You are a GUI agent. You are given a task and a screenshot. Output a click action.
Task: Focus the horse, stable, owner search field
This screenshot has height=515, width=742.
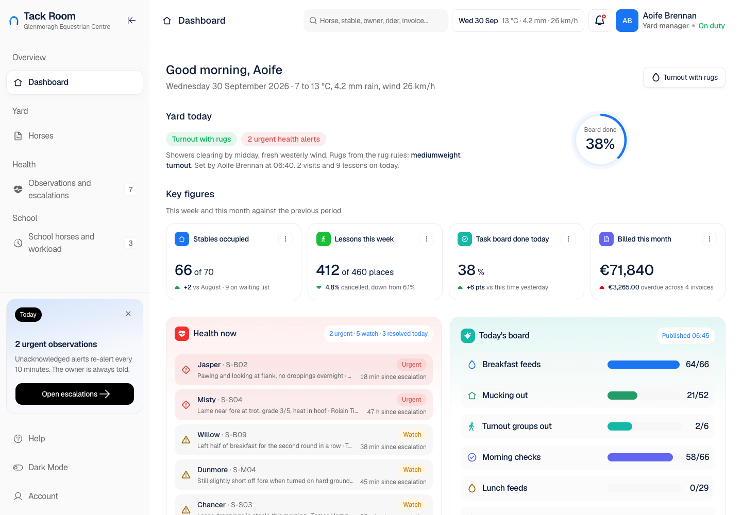tap(375, 21)
